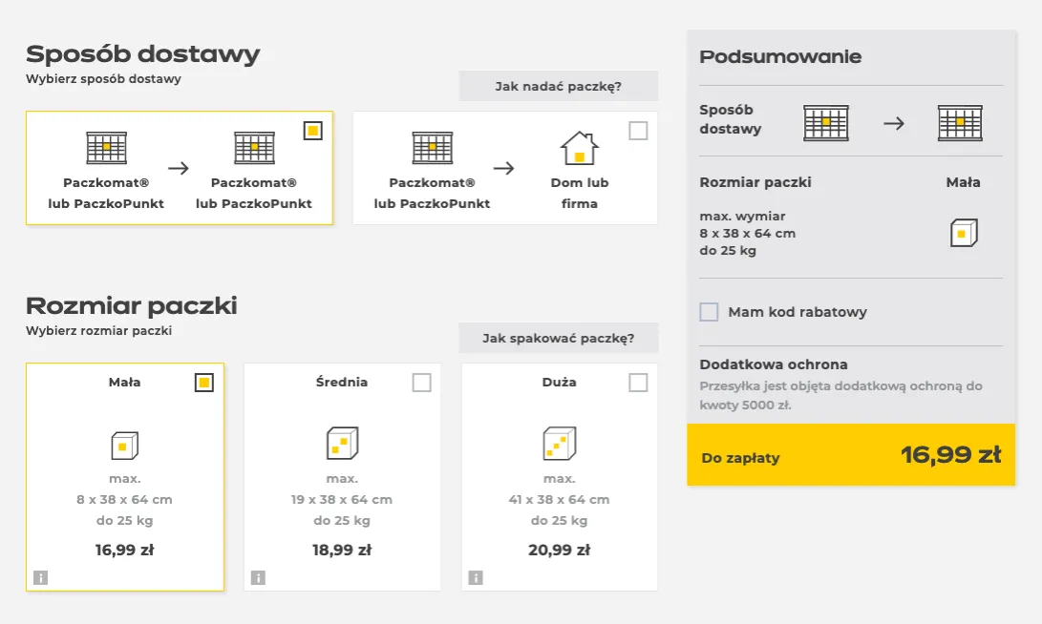Click the small parcel box icon on Mała card

[124, 445]
